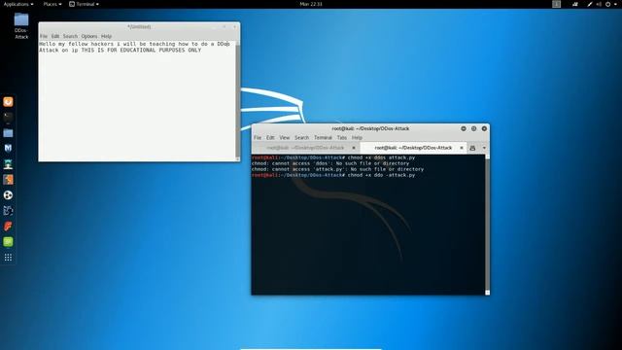Show all applications grid in the dock
The width and height of the screenshot is (622, 350).
coord(8,258)
